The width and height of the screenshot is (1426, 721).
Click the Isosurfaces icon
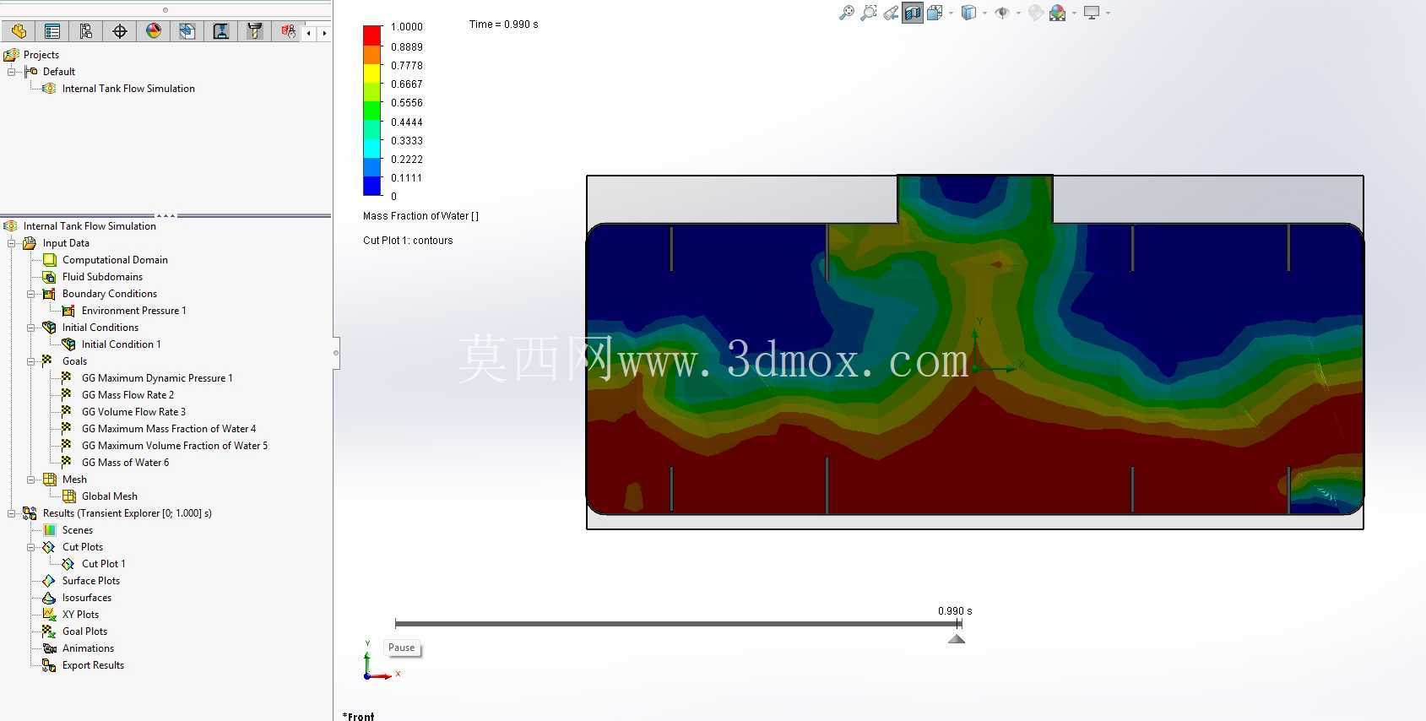(x=50, y=598)
